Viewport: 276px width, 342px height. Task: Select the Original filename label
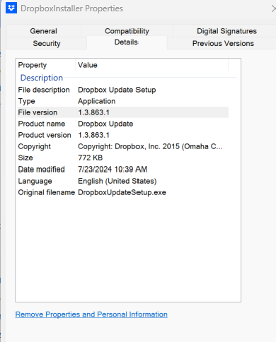47,192
